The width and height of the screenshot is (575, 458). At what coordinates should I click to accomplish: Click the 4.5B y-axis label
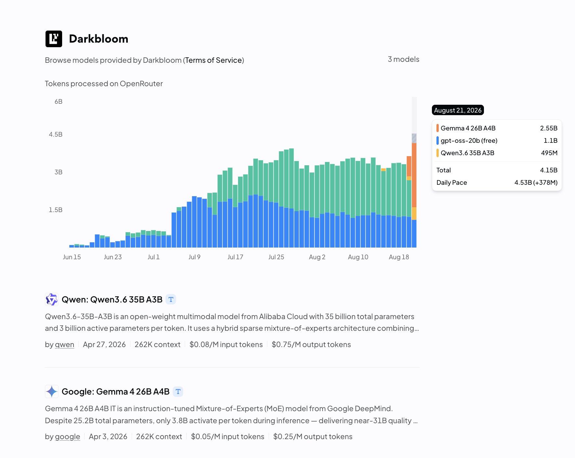pyautogui.click(x=56, y=134)
